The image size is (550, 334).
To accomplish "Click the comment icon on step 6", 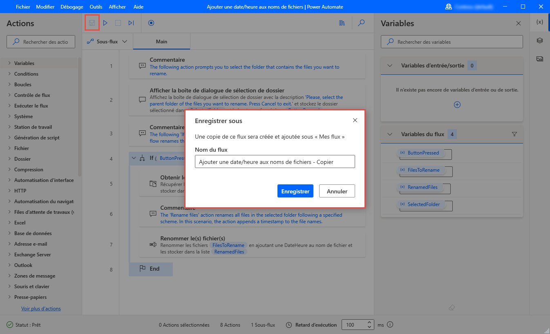I will [x=153, y=213].
